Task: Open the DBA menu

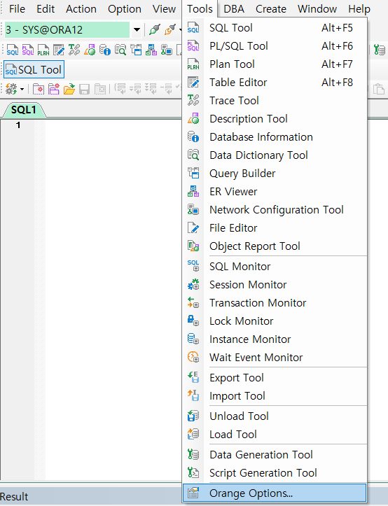Action: 234,9
